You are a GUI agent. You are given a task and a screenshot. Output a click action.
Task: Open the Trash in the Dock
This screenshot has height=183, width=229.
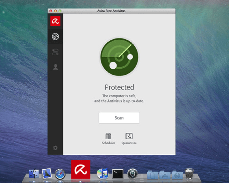coord(189,173)
